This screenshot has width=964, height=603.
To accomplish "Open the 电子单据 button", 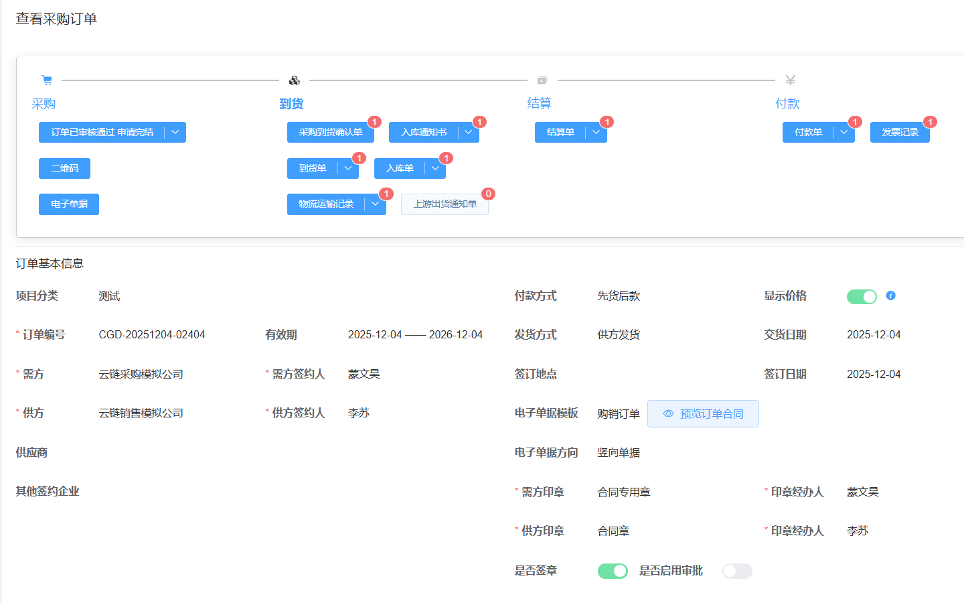I will 69,204.
